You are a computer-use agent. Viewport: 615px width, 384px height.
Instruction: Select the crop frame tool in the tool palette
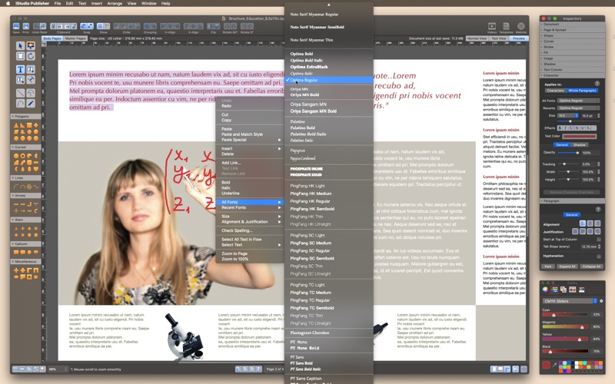click(x=21, y=56)
